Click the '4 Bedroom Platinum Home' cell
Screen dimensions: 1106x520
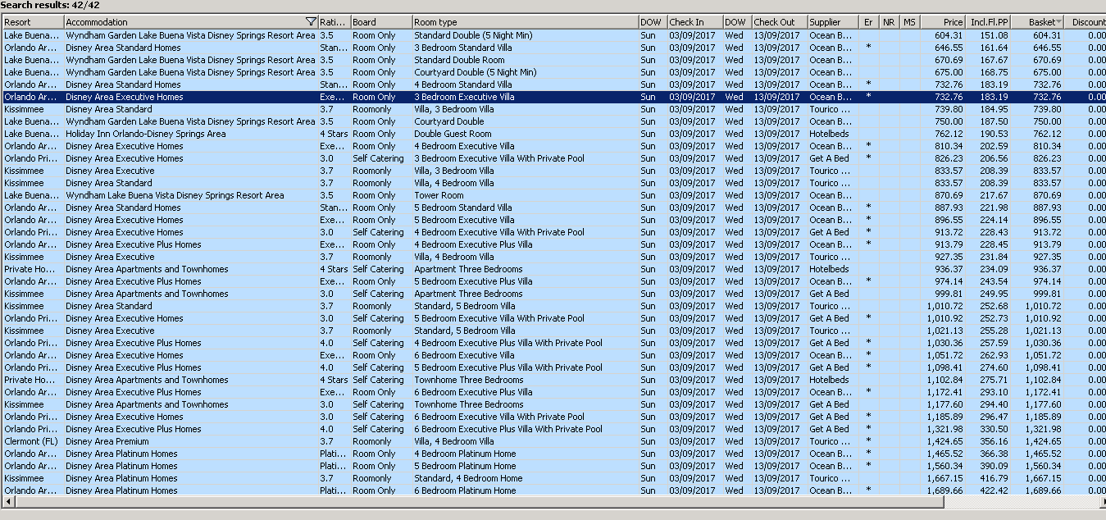pos(465,454)
